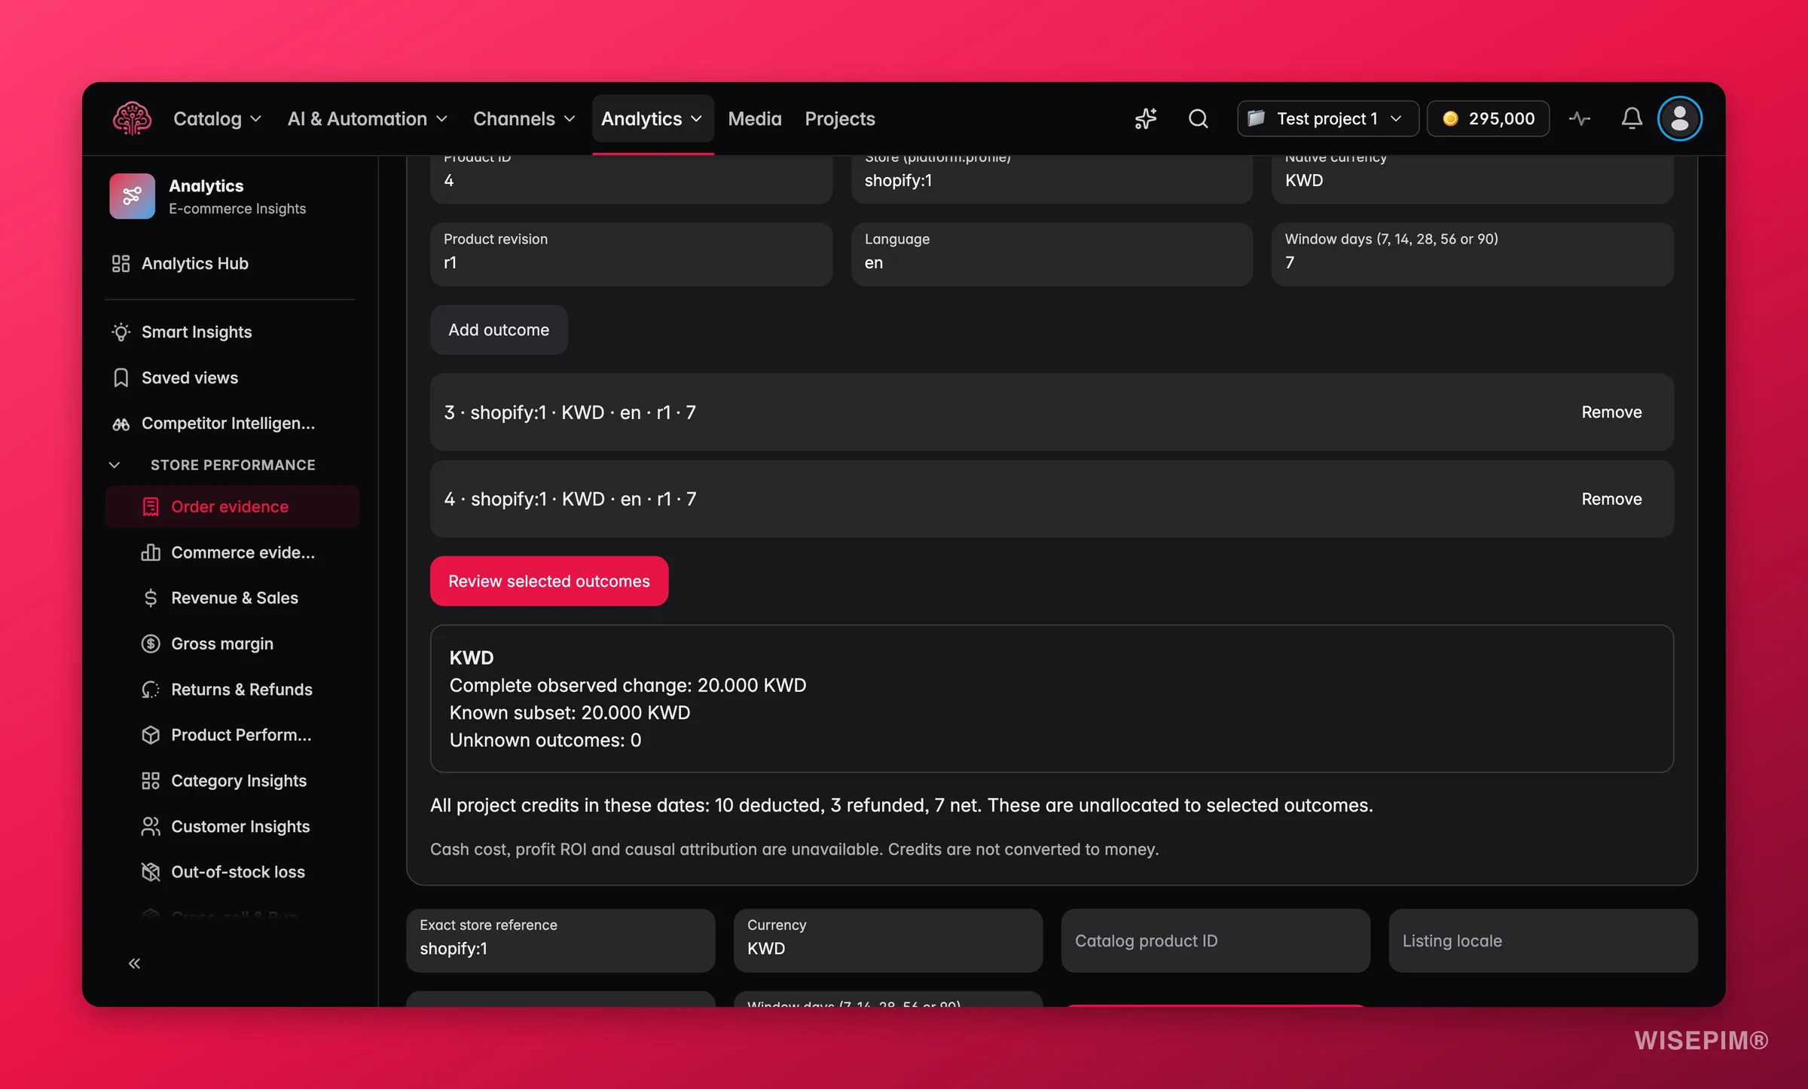Click the Revenue & Sales dollar icon
This screenshot has height=1089, width=1808.
[151, 598]
